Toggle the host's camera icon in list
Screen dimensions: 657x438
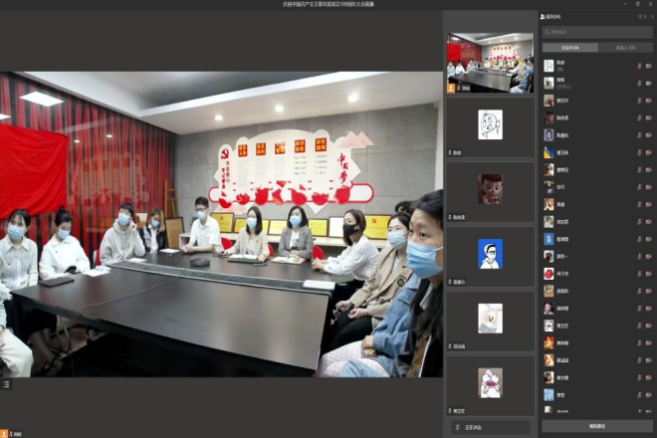pyautogui.click(x=649, y=83)
